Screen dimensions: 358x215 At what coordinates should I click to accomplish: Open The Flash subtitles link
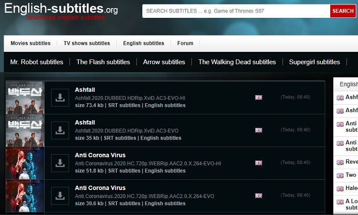103,62
